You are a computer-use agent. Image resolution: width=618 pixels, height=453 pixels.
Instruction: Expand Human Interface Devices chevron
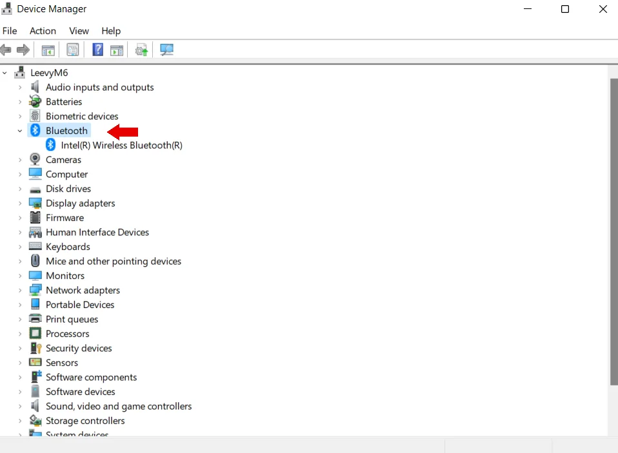click(20, 232)
